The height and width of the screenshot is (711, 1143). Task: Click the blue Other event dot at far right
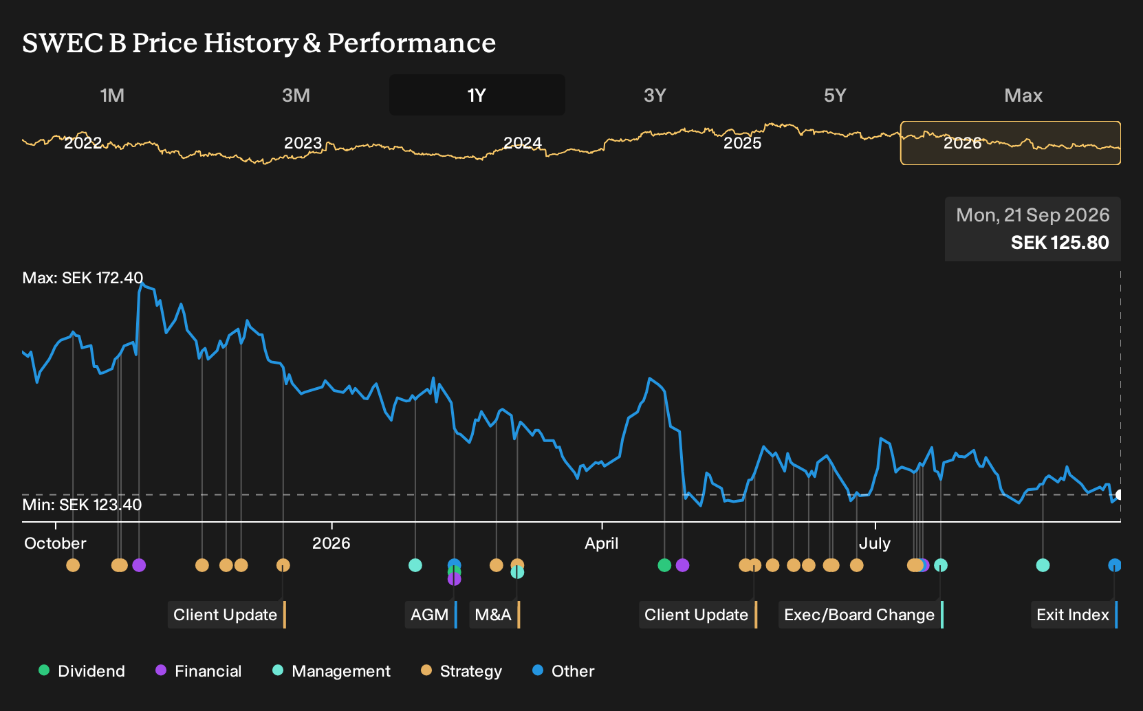point(1115,565)
